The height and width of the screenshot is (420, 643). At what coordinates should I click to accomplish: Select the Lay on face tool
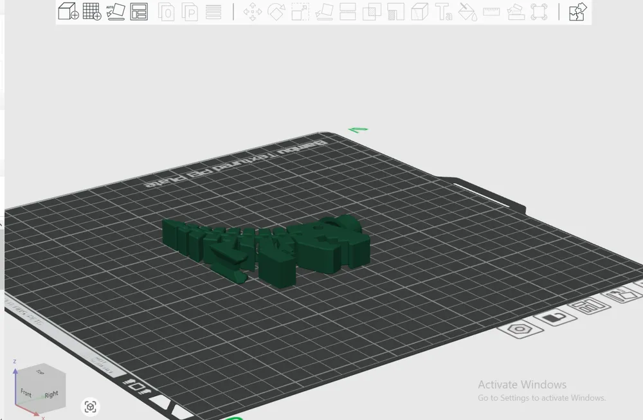pyautogui.click(x=324, y=12)
